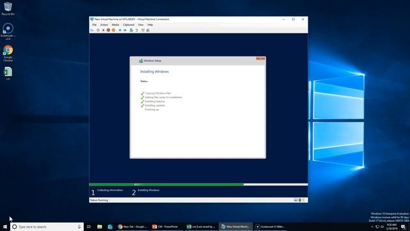The width and height of the screenshot is (410, 231).
Task: Click the taskbar search box
Action: [47, 227]
